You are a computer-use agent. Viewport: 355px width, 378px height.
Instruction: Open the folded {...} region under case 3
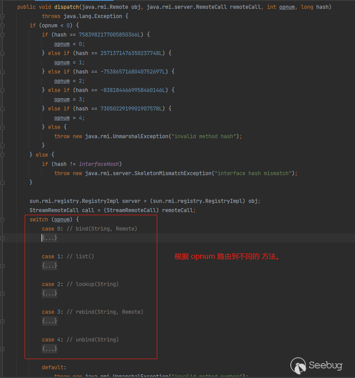click(49, 321)
